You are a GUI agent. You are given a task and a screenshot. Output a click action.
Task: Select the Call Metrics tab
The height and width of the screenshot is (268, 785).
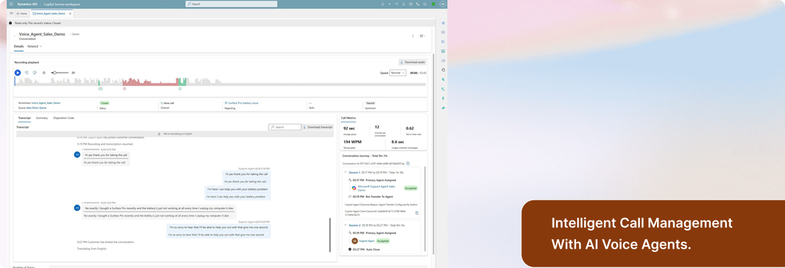pos(348,118)
